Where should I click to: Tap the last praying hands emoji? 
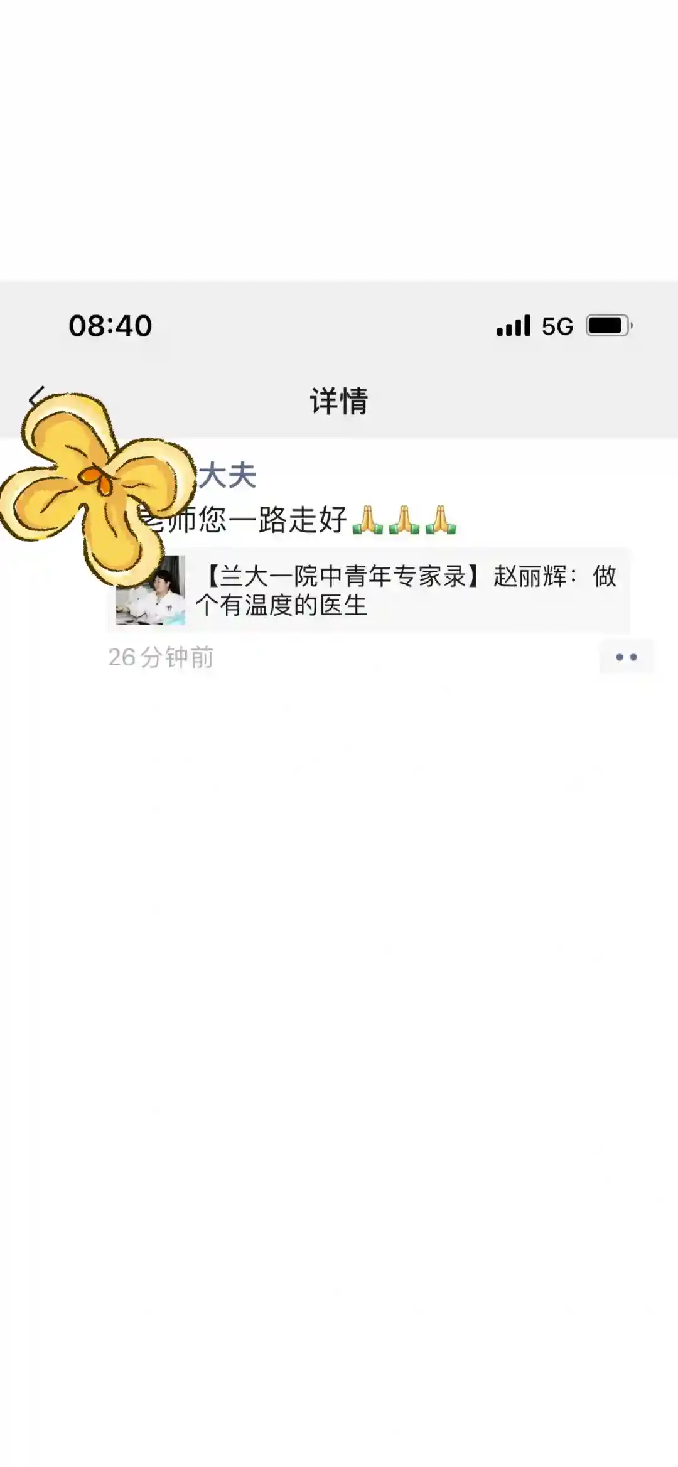[x=441, y=520]
